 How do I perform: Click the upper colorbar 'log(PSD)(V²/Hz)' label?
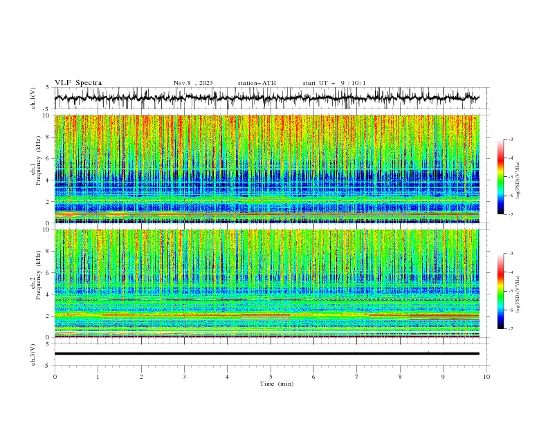[x=518, y=180]
